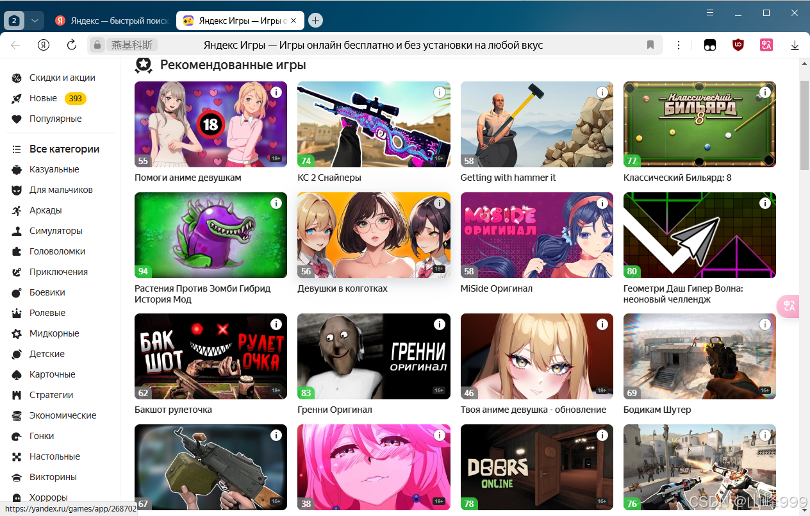Show info for Гренни Оригинал game
The image size is (810, 516).
click(440, 324)
